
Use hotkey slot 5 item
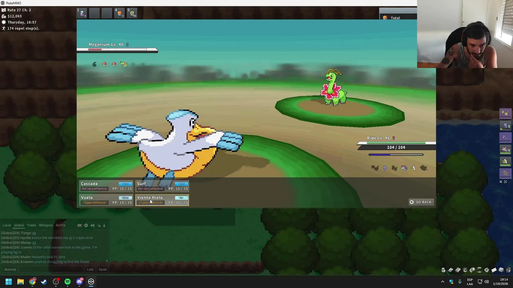132,13
